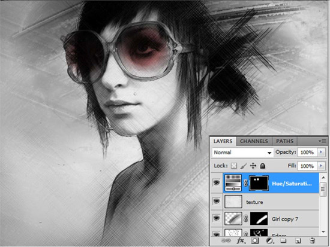Open the Opacity slider arrow
Screen dimensions: 330x247
tap(321, 152)
